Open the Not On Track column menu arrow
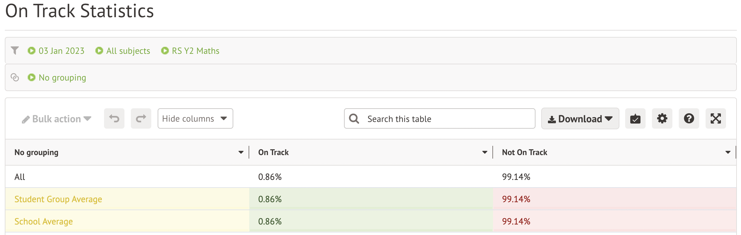Screen dimensions: 741x235 [x=728, y=153]
